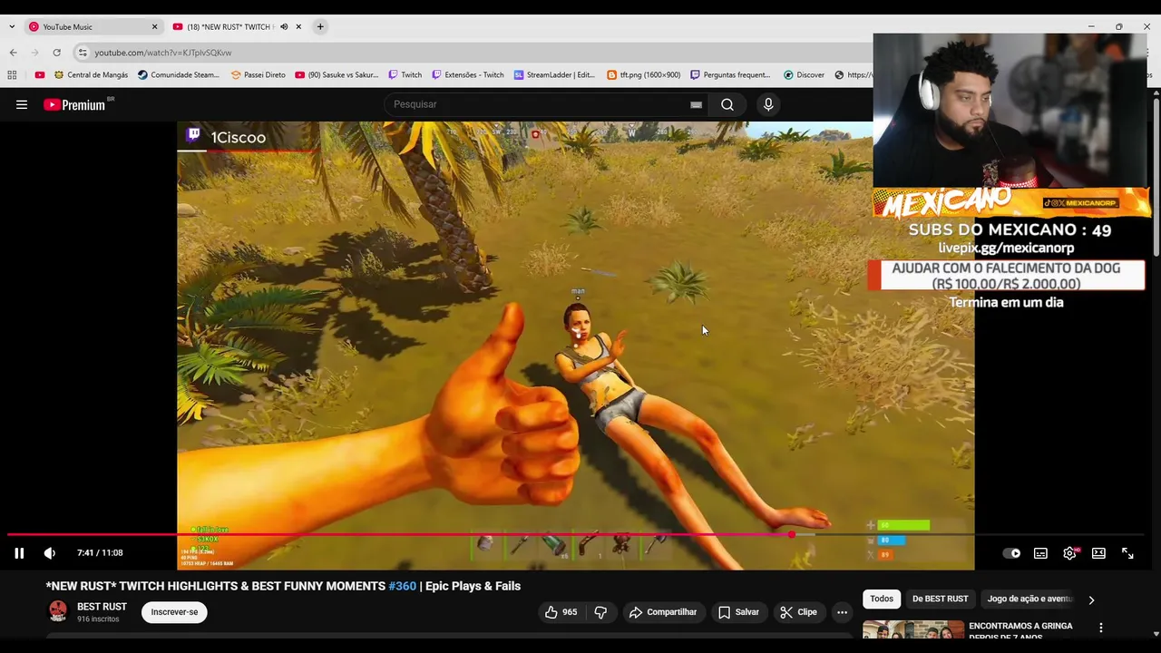Toggle subtitles/closed captions
Viewport: 1161px width, 653px height.
(1040, 553)
